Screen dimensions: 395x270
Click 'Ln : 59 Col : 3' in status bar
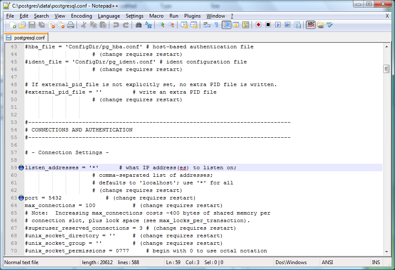(183, 262)
